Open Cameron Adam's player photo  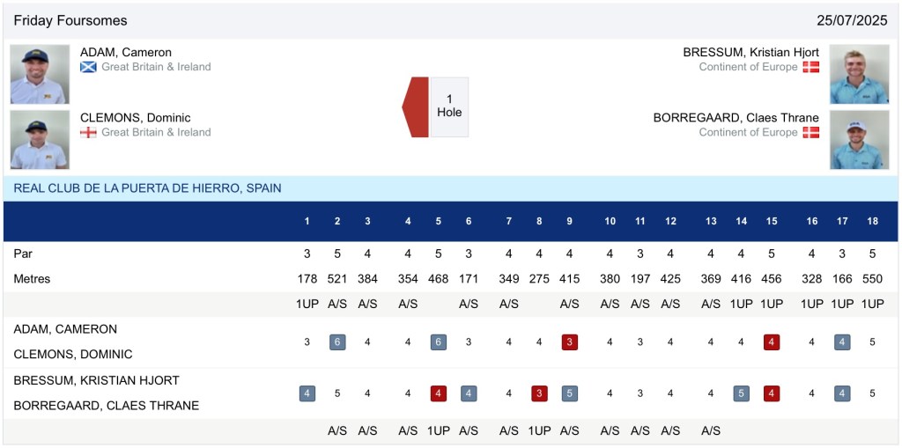click(40, 75)
